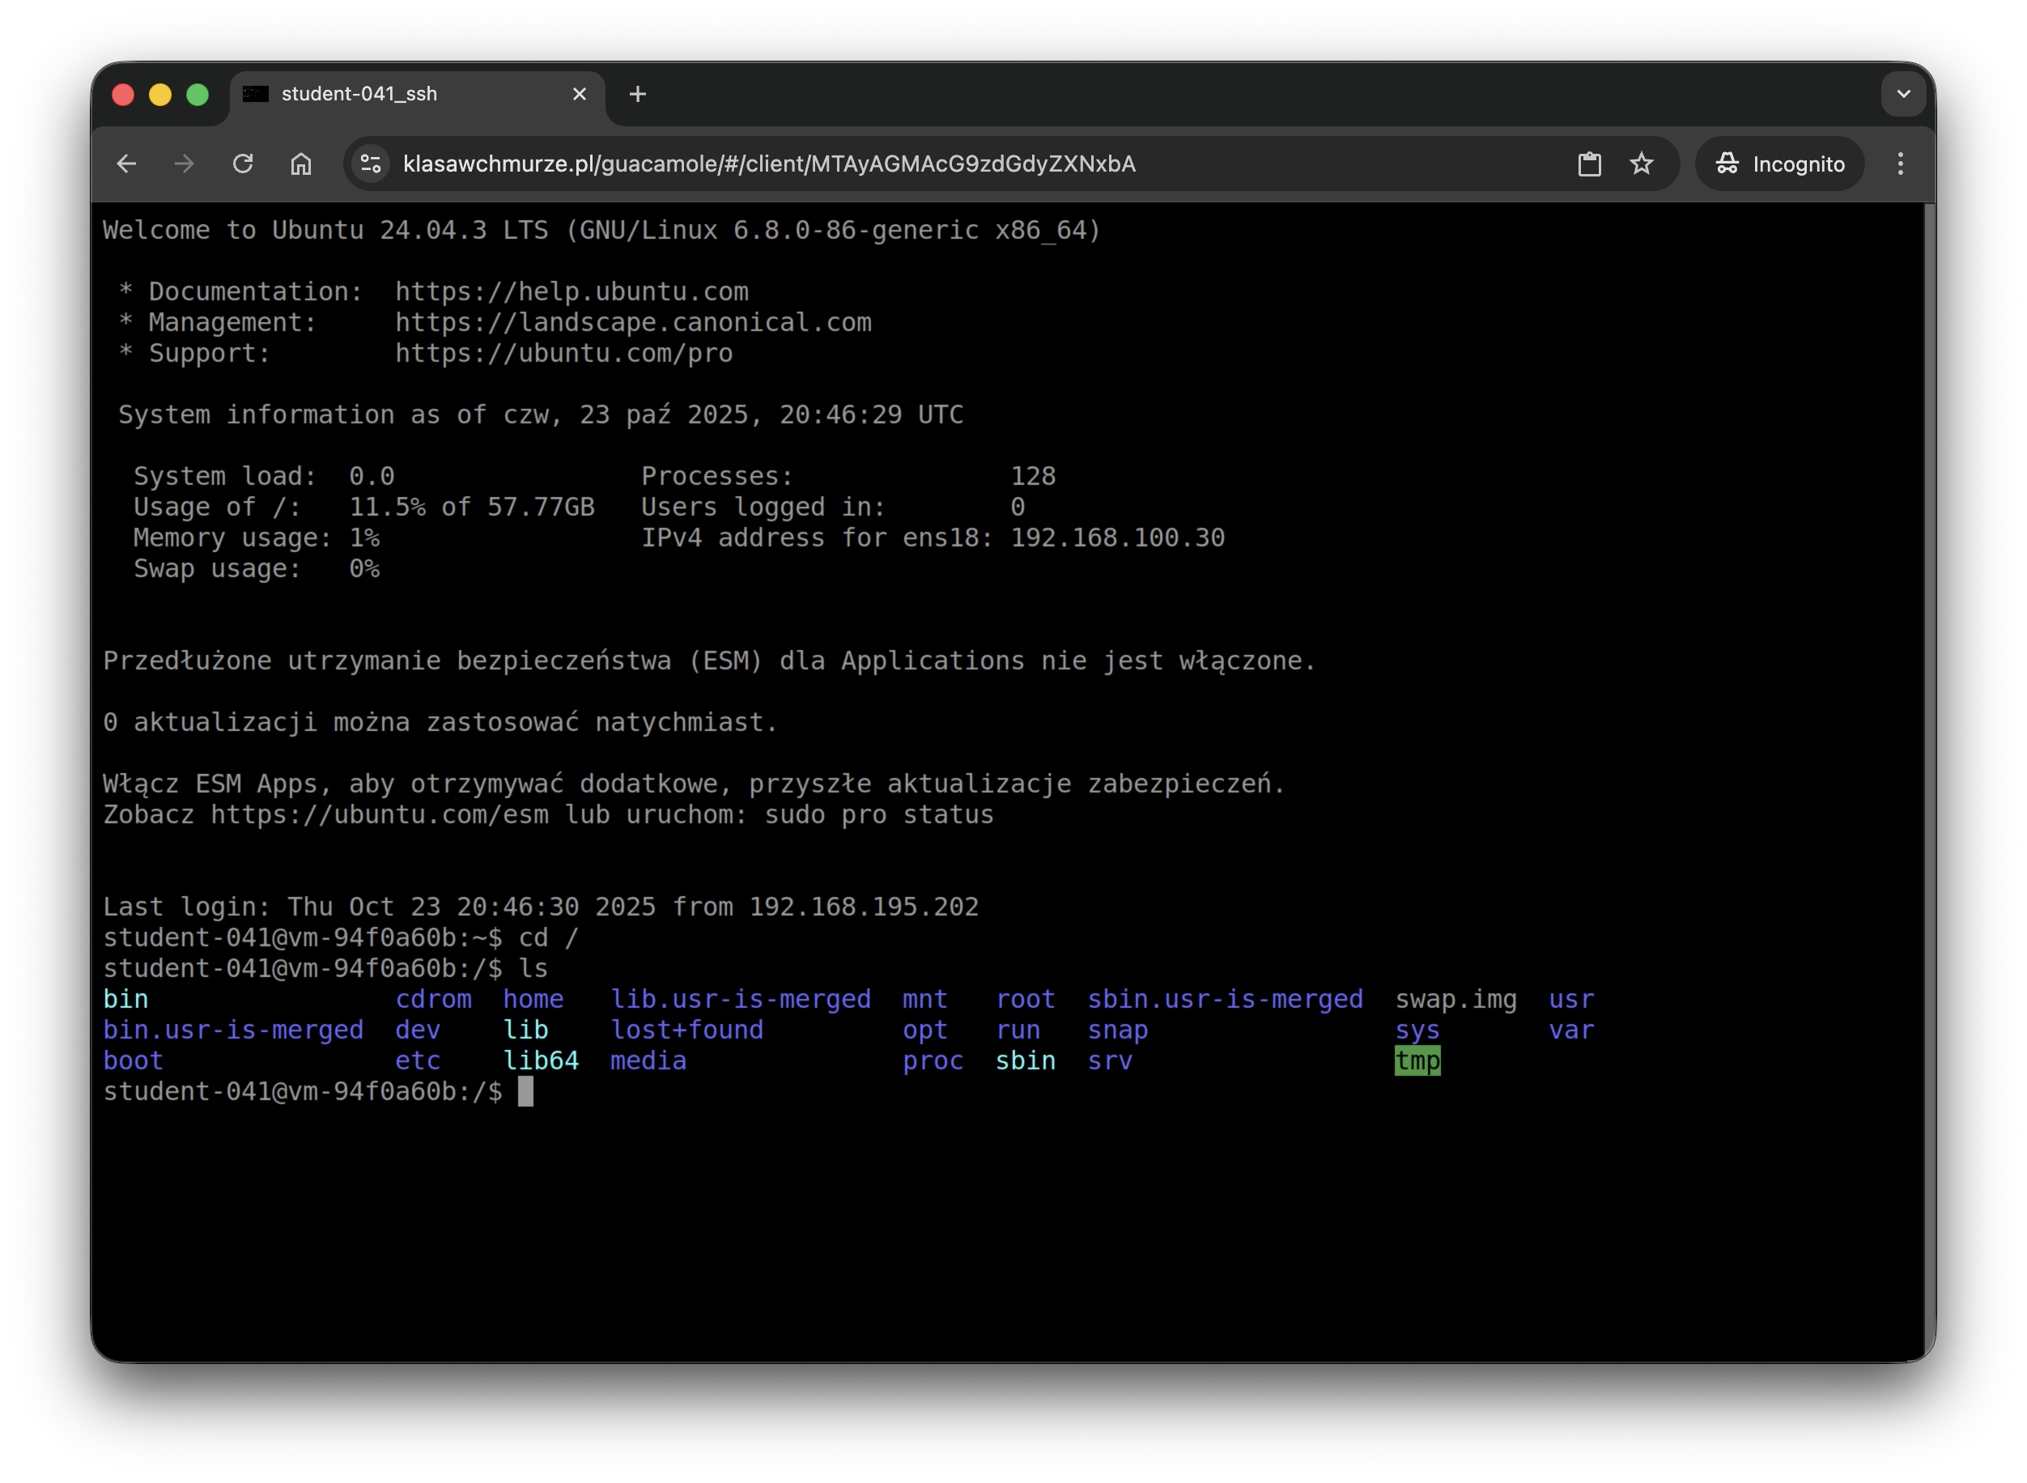Click the highlighted tmp directory entry
This screenshot has width=2027, height=1483.
click(x=1417, y=1061)
